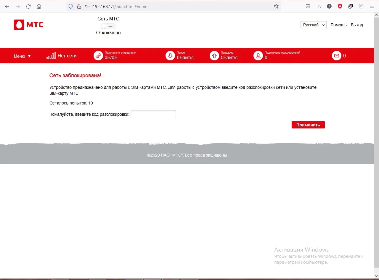Viewport: 379px width, 280px height.
Task: Click the Pocket save icon
Action: [x=308, y=6]
